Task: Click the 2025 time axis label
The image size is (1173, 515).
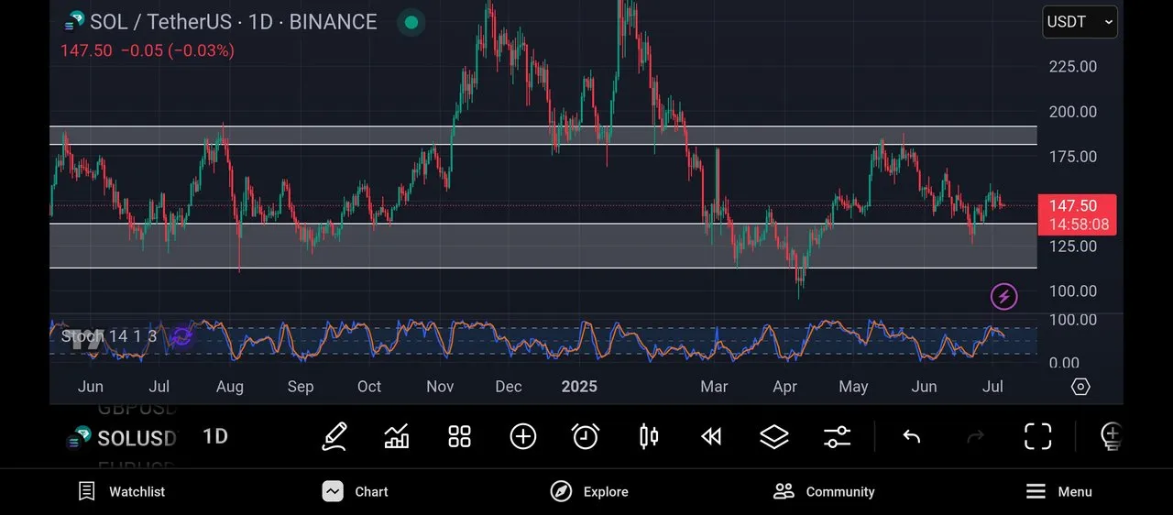Action: point(579,387)
